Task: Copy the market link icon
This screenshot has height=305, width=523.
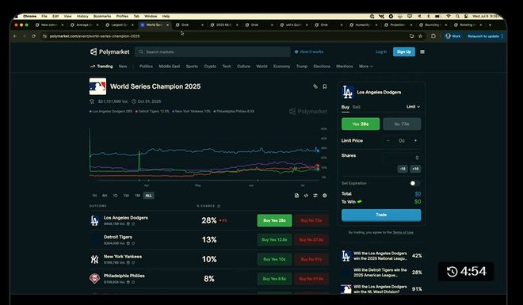Action: pyautogui.click(x=315, y=86)
